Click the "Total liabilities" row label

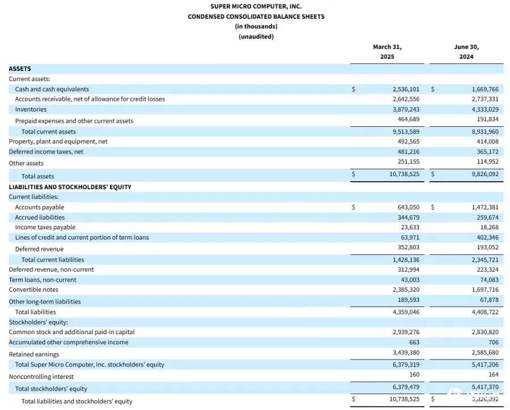pyautogui.click(x=36, y=312)
